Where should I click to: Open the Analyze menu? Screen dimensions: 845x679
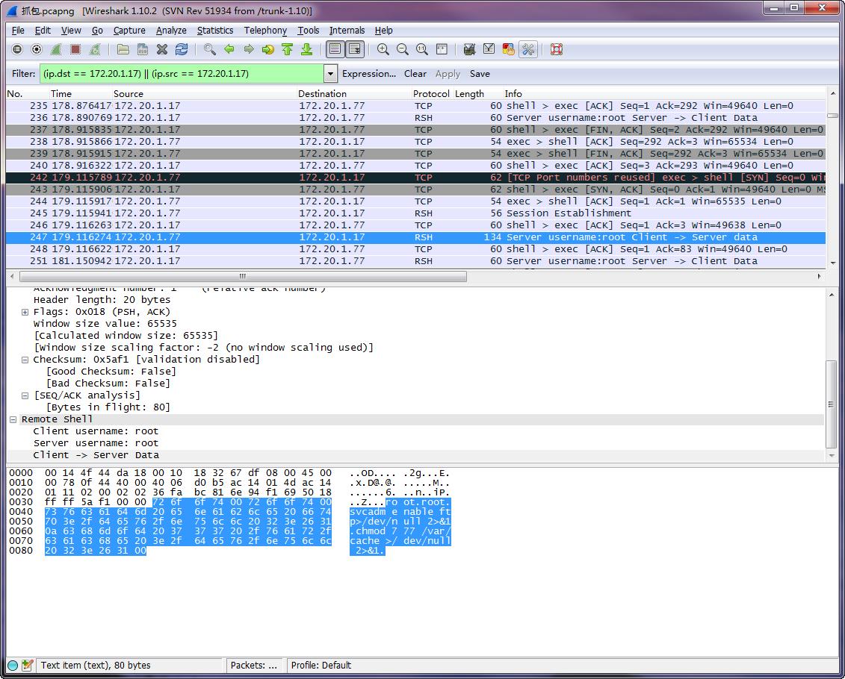coord(171,31)
